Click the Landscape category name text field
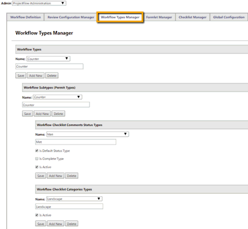This screenshot has width=248, height=229. pos(69,206)
